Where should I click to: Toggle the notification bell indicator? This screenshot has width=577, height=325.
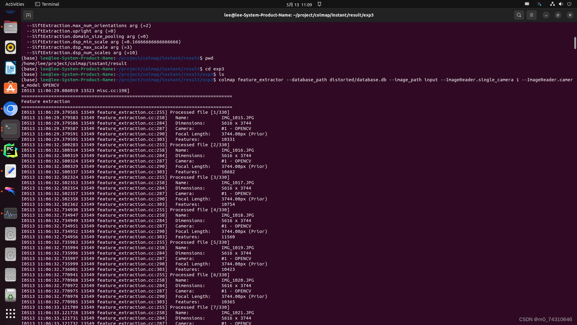[319, 4]
